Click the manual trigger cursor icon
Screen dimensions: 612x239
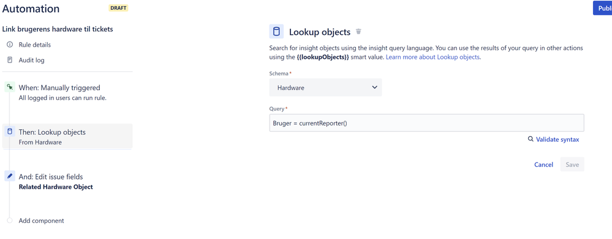click(10, 87)
